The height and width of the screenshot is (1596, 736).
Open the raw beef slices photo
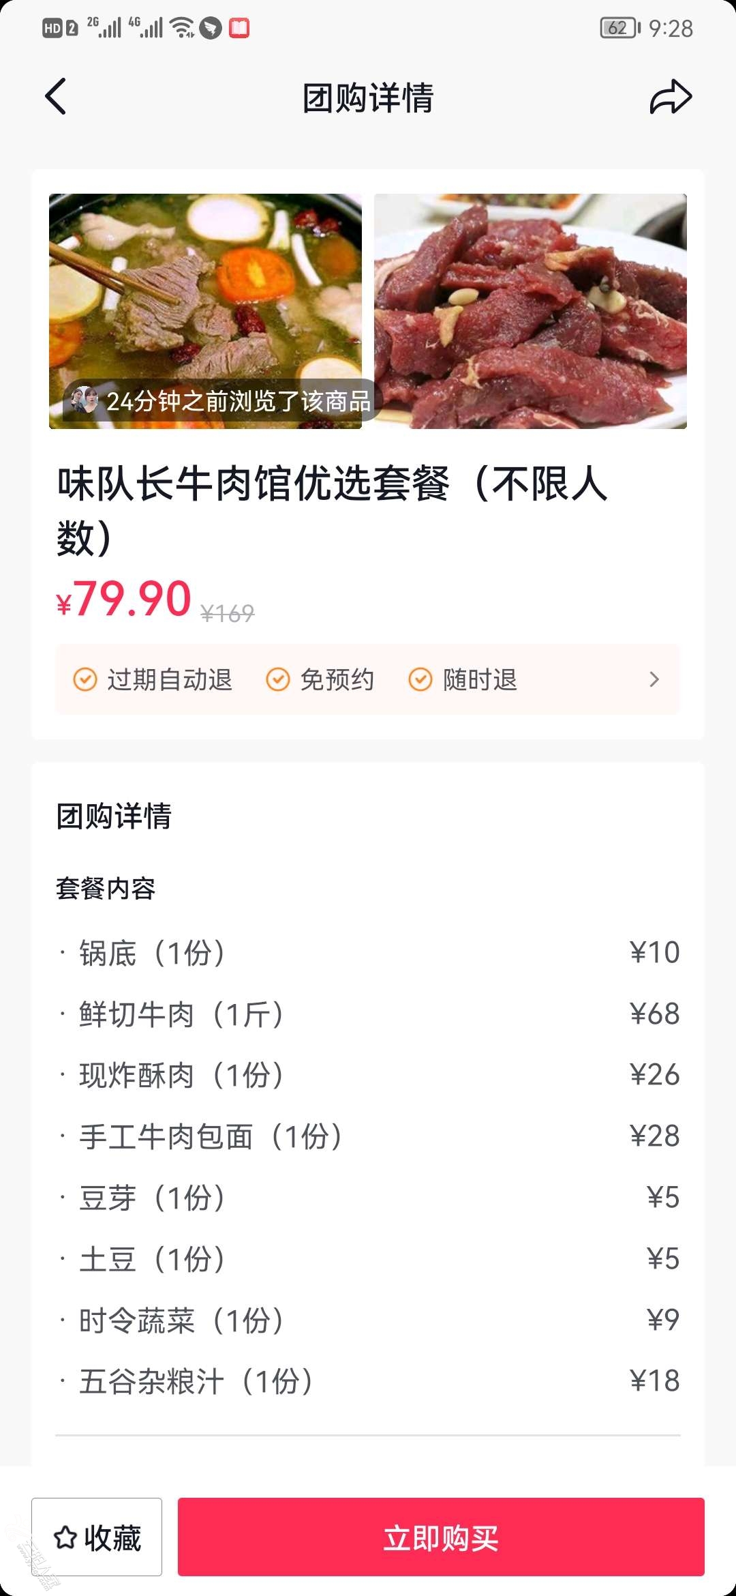coord(530,311)
